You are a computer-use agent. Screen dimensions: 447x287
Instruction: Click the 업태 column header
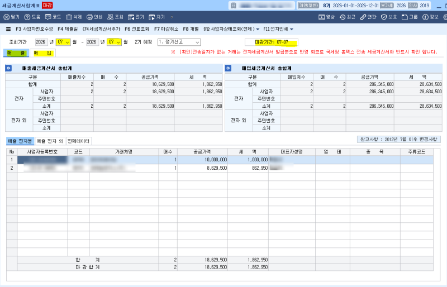[332, 152]
